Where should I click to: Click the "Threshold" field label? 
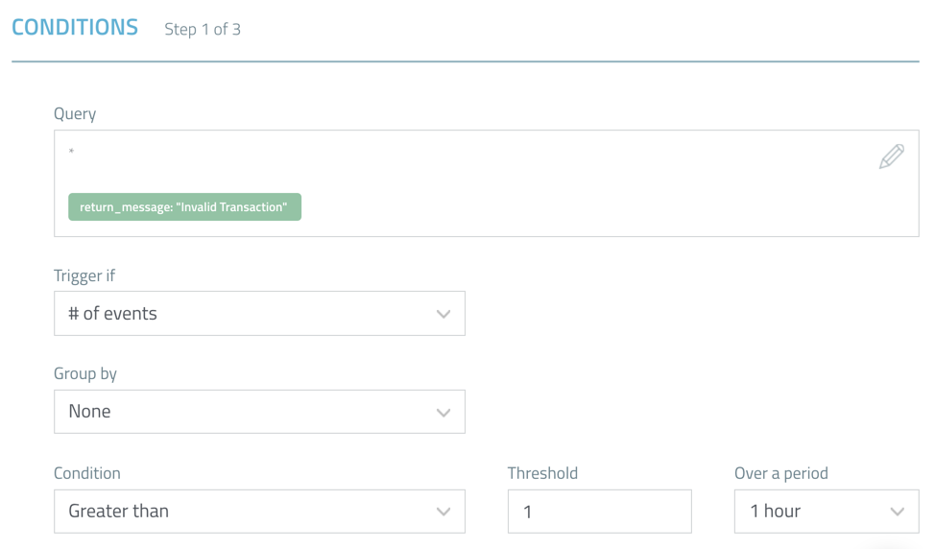542,473
